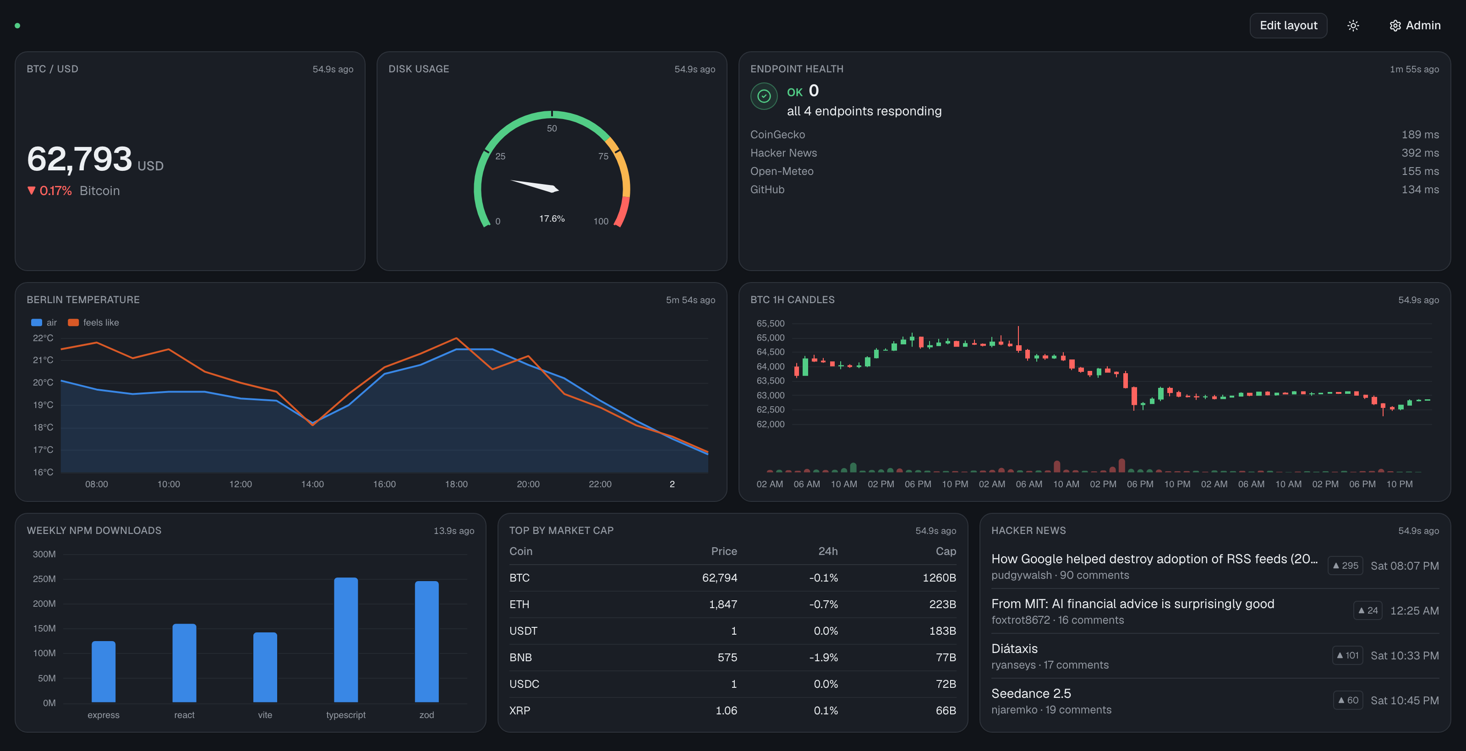Click the 60 upvote badge

tap(1348, 700)
